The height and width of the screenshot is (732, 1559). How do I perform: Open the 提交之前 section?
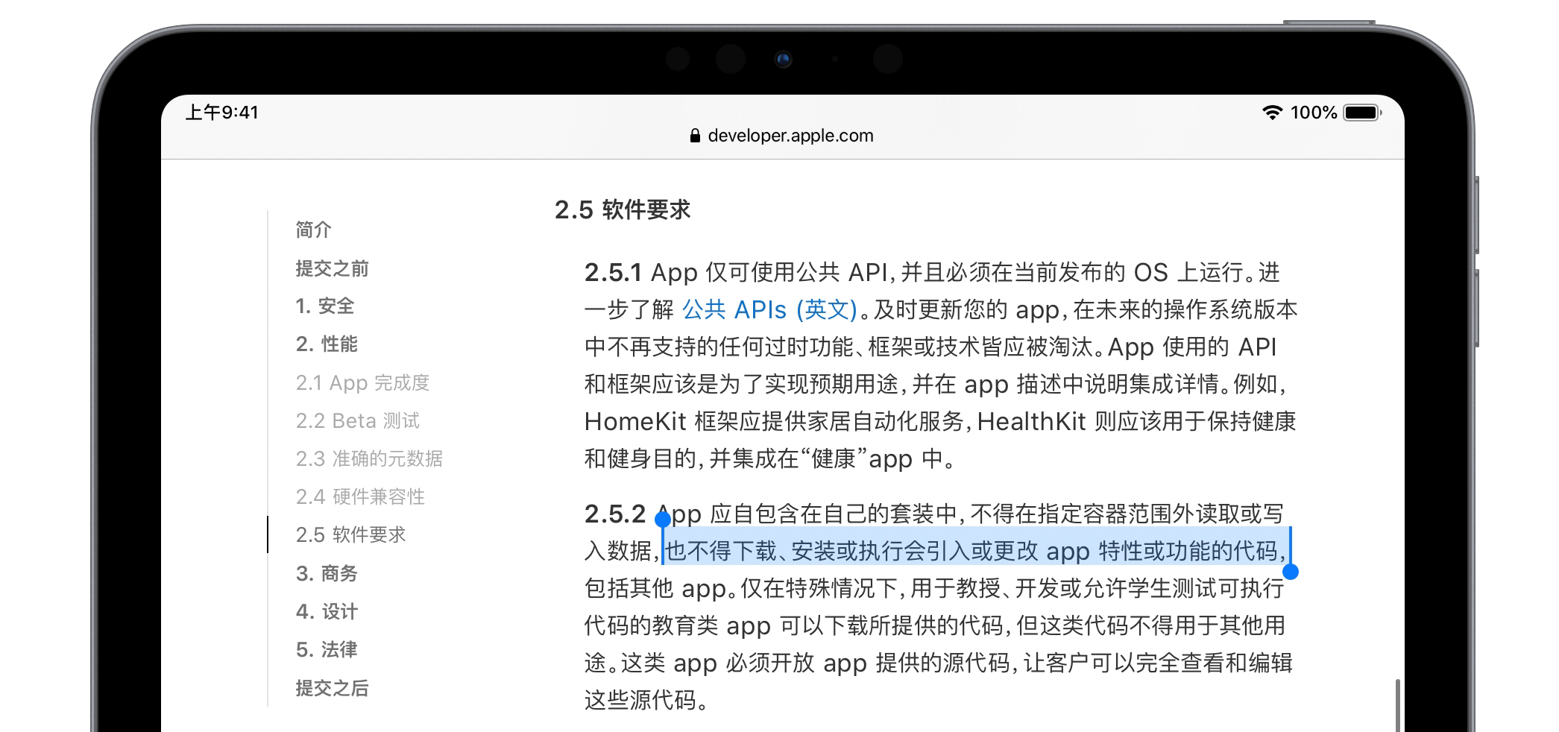[x=331, y=268]
